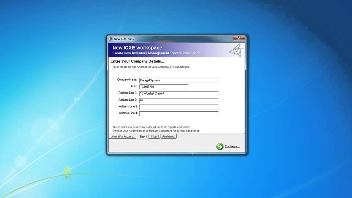
Task: Click the 'Address Line 4:' label
Action: tap(128, 113)
